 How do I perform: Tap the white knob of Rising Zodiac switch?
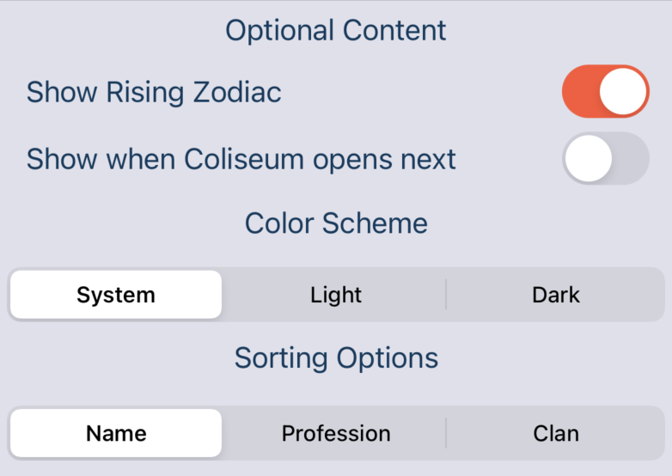[x=623, y=91]
